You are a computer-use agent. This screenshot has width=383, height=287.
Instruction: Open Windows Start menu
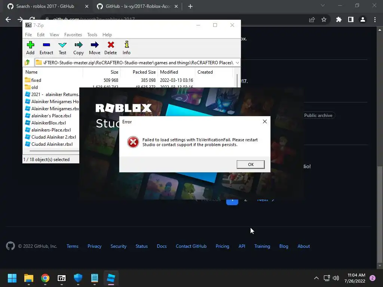click(x=12, y=278)
